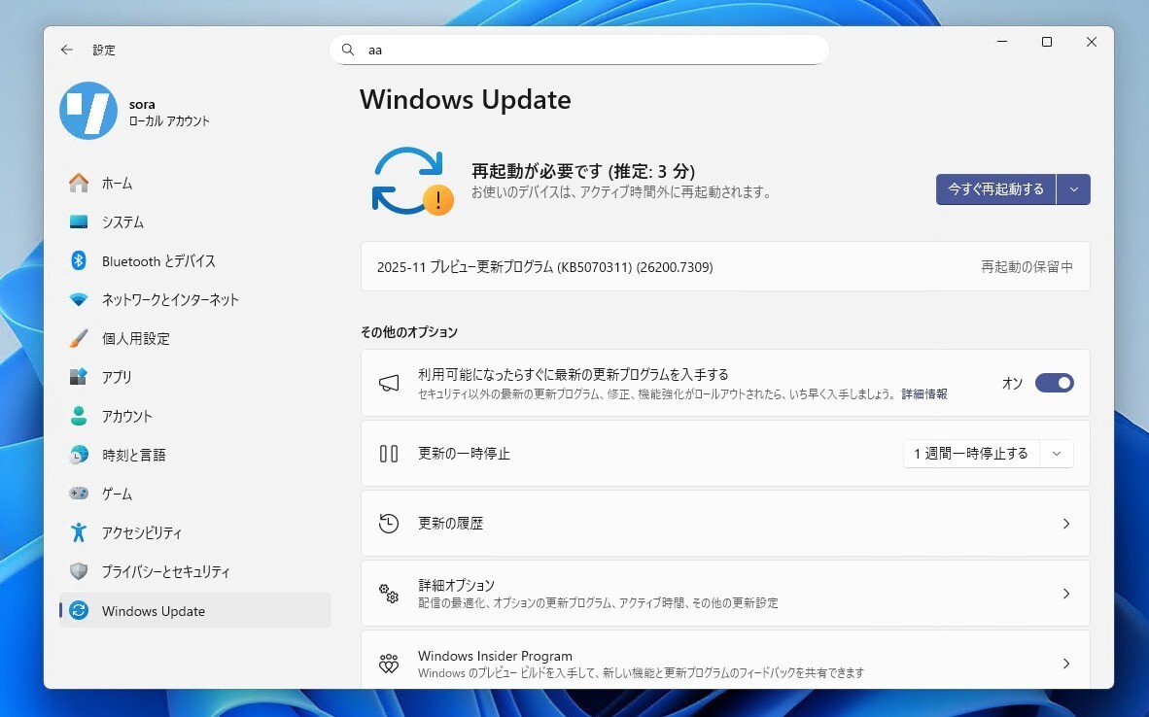Screen dimensions: 1149x717
Task: Expand the 1 週間一時停止する dropdown arrow
Action: [1057, 454]
